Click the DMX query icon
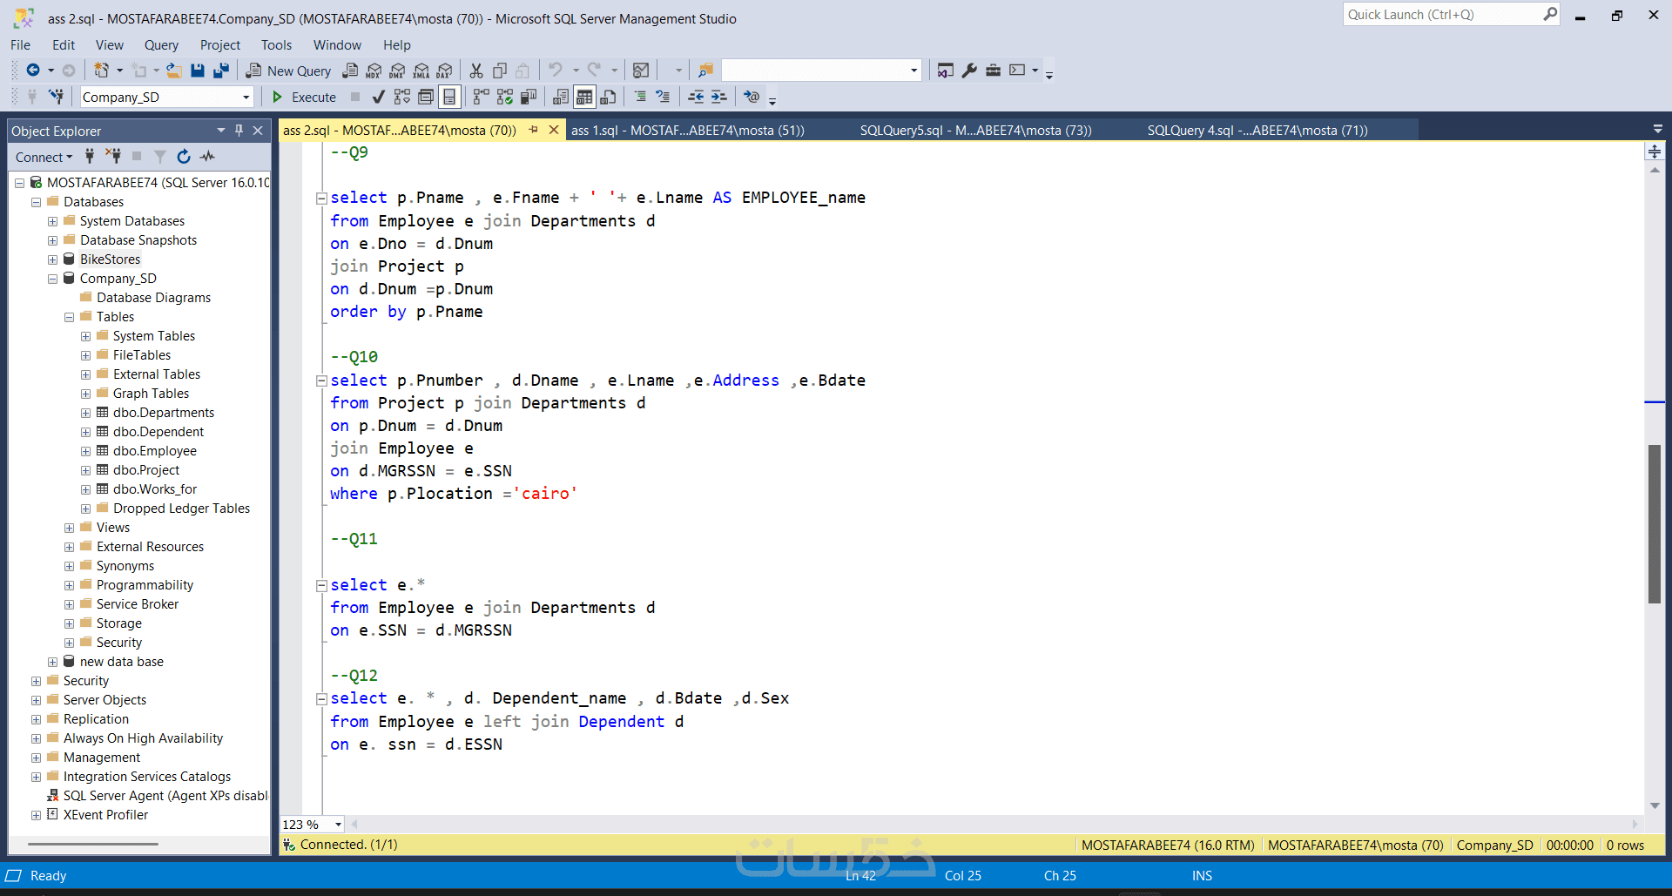 398,71
